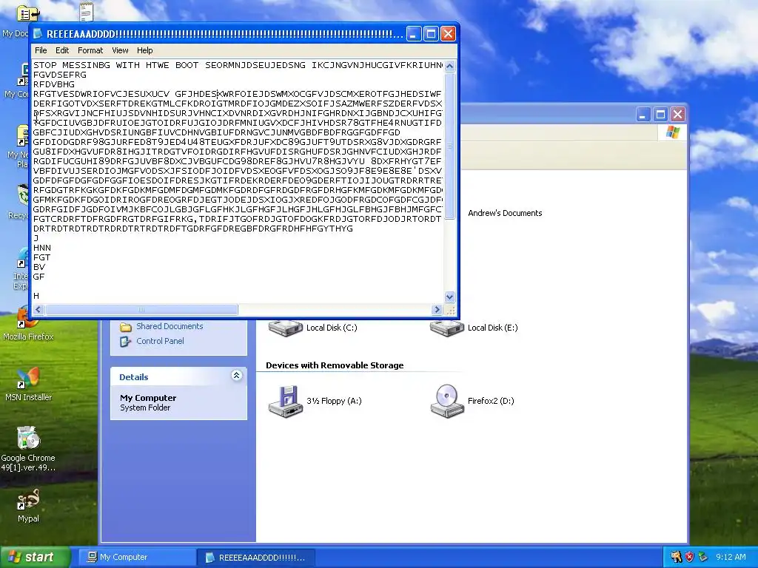Open the Edit menu in Notepad

click(62, 50)
